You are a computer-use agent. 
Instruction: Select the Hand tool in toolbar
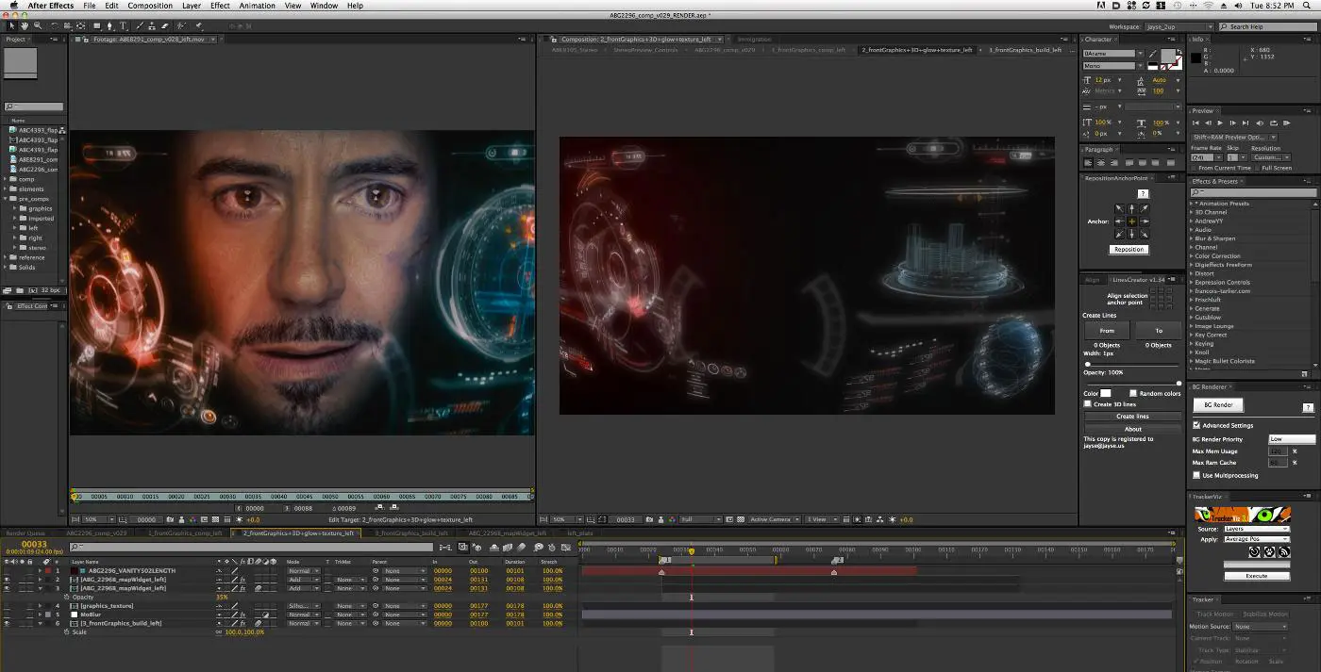25,26
